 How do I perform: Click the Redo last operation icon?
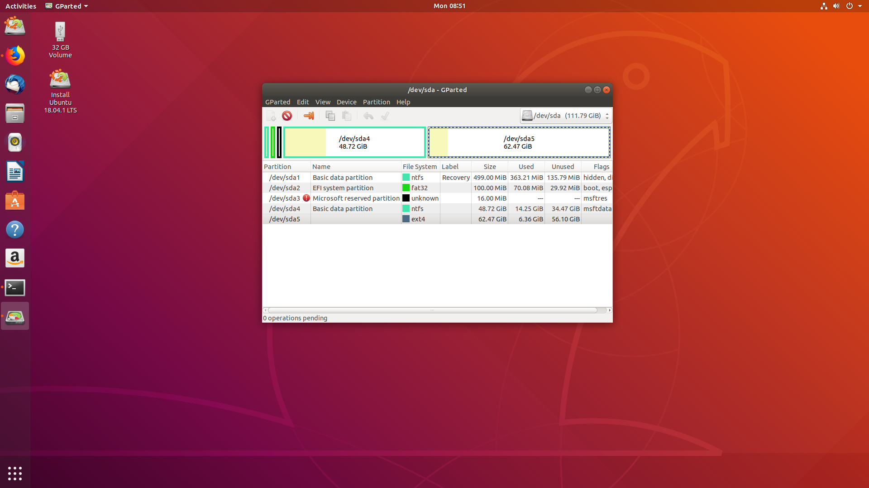(x=384, y=116)
